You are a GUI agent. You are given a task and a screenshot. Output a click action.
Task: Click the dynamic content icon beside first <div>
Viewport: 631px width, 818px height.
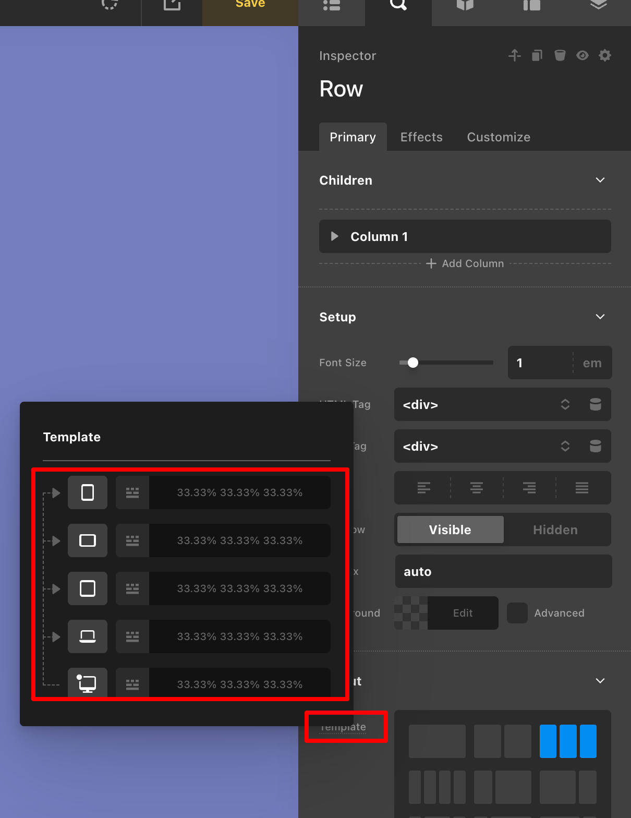pyautogui.click(x=595, y=404)
